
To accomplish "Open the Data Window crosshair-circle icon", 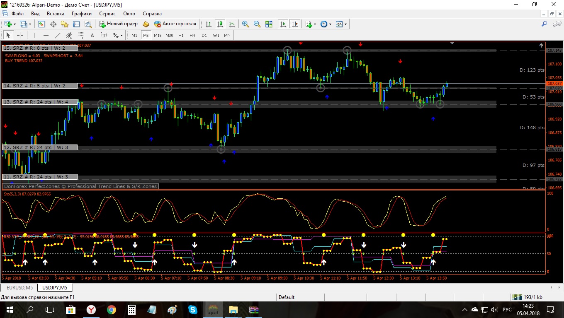I will tap(53, 24).
